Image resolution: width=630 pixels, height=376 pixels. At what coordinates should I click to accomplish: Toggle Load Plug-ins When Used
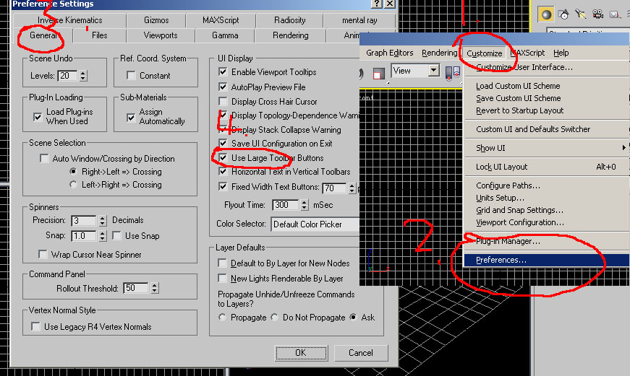[x=38, y=117]
